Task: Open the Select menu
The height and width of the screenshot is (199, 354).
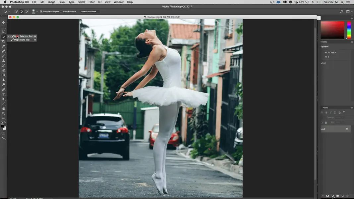Action: pyautogui.click(x=82, y=2)
